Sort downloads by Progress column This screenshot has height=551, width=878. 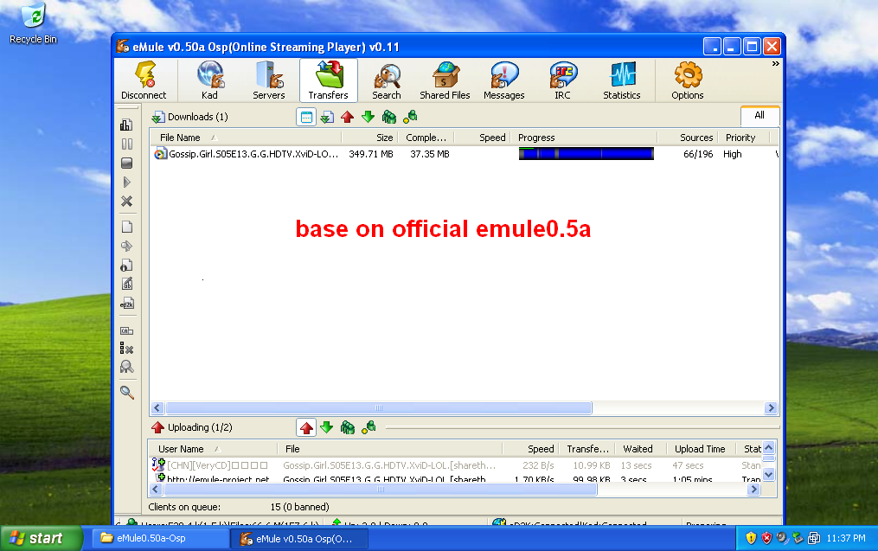pyautogui.click(x=584, y=138)
